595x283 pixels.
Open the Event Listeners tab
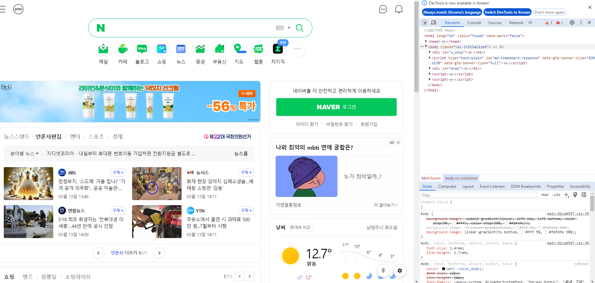coord(492,186)
